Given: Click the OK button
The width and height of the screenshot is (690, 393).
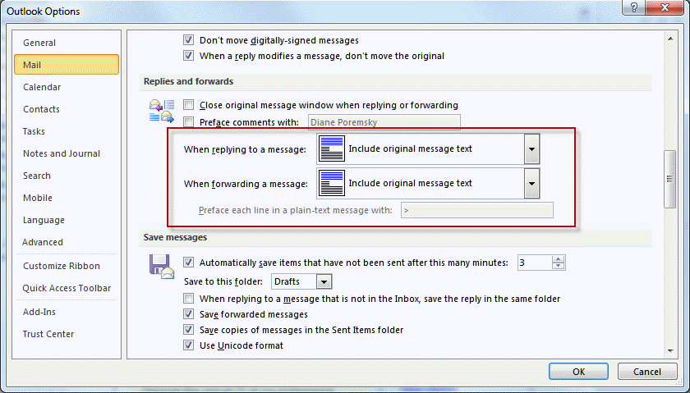Looking at the screenshot, I should point(578,372).
